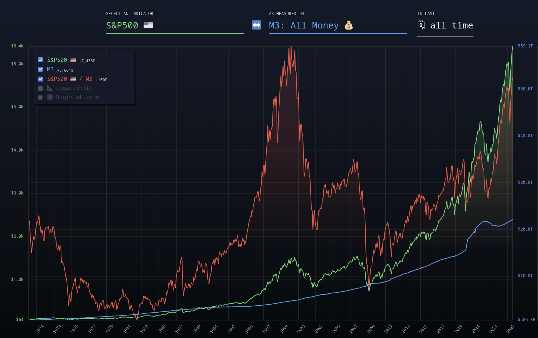Click the $50.0T right axis label
Image resolution: width=538 pixels, height=338 pixels.
click(x=525, y=89)
